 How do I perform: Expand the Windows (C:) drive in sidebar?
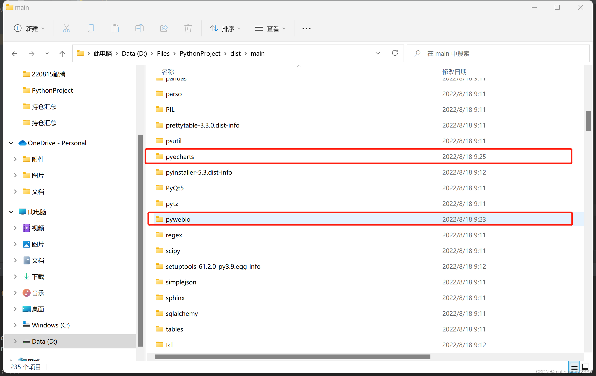(x=15, y=325)
